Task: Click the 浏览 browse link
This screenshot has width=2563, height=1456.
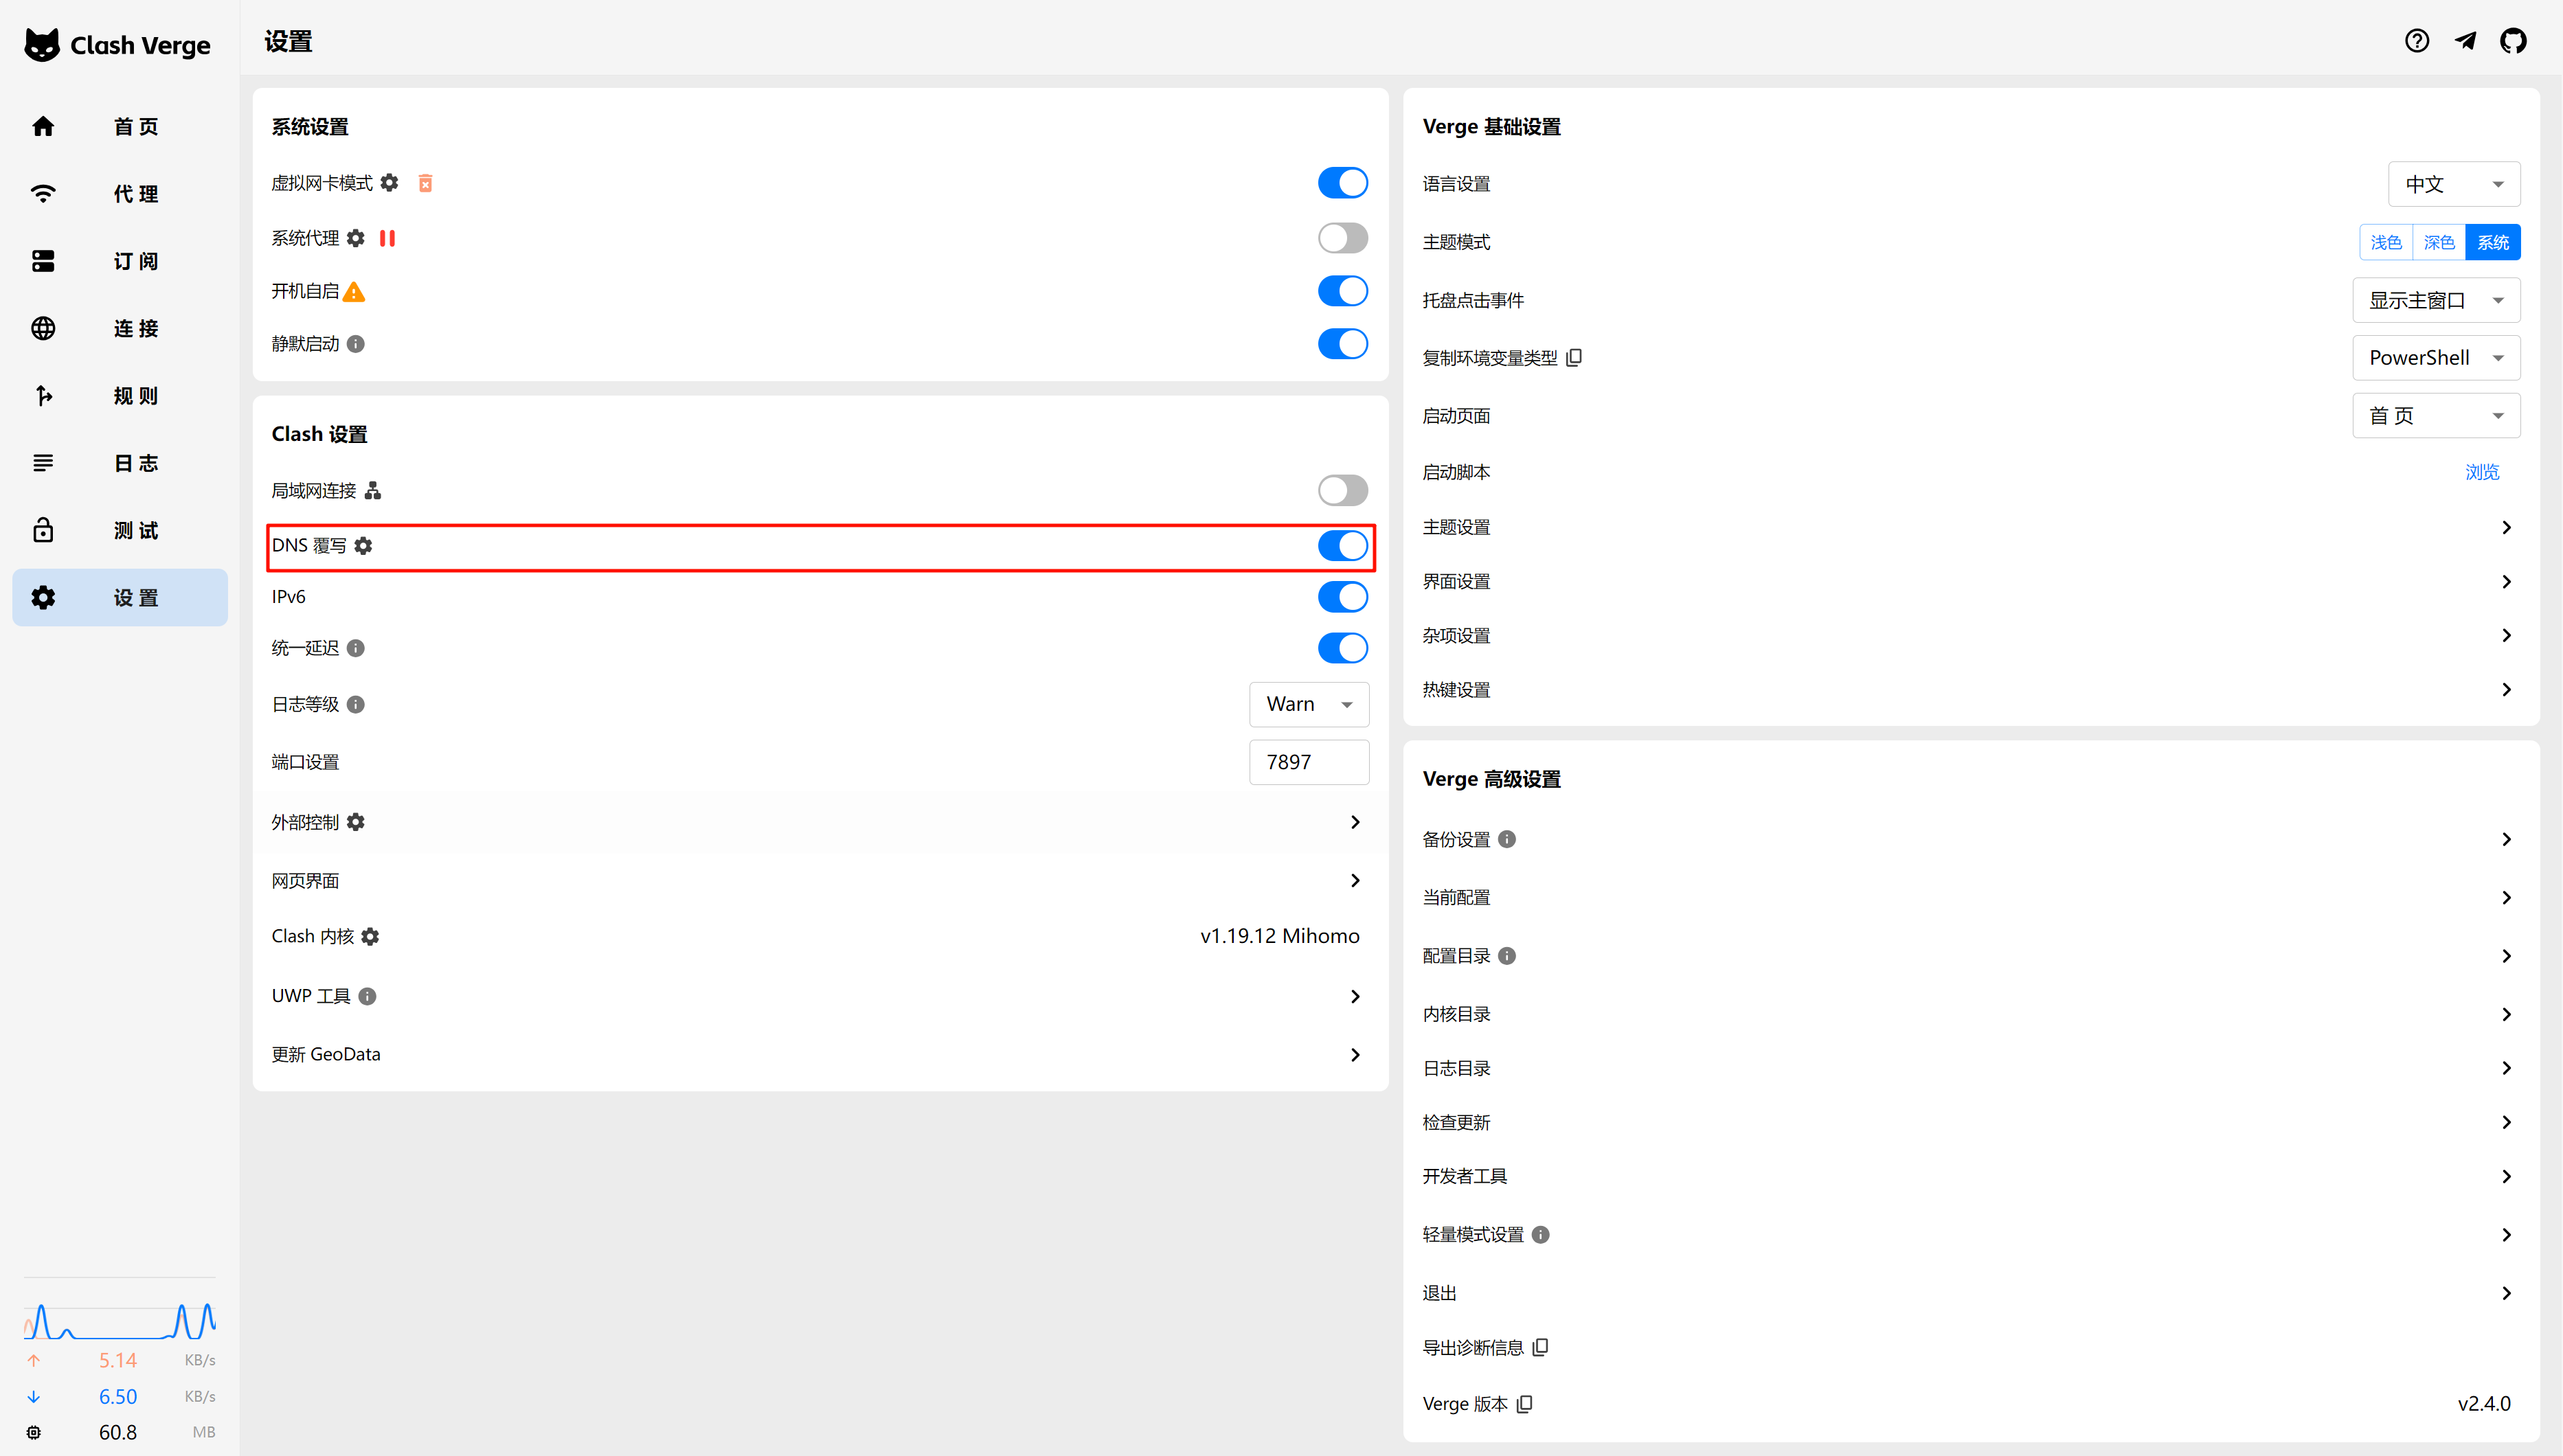Action: pos(2481,472)
